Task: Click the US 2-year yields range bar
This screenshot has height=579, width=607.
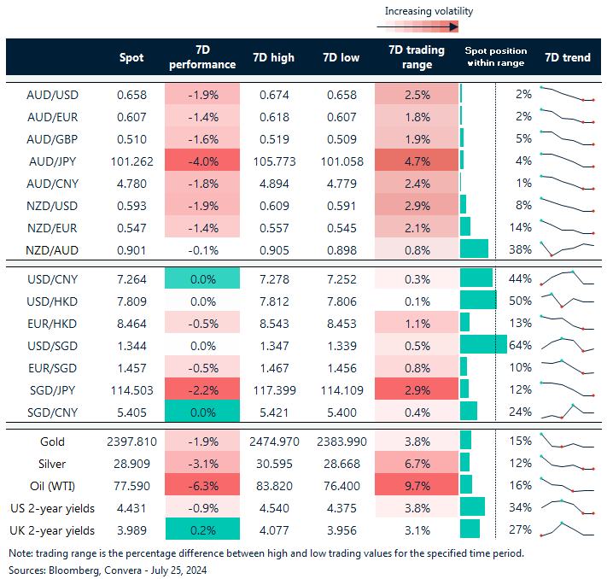Action: click(x=472, y=506)
